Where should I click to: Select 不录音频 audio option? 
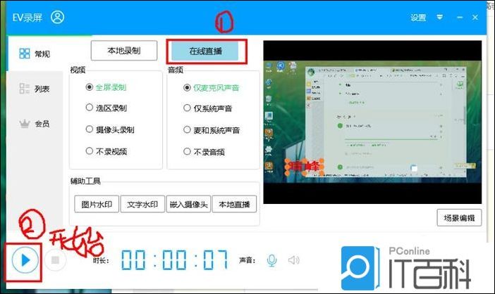click(204, 152)
